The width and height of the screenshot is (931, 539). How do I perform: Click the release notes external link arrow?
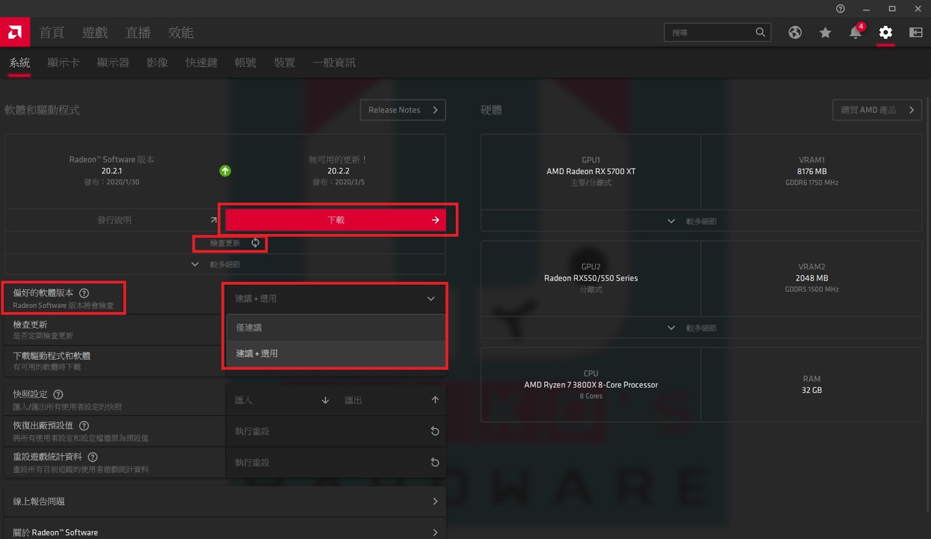[x=214, y=220]
